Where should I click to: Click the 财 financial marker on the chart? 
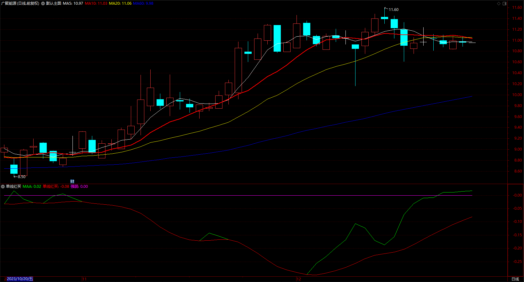(x=72, y=182)
